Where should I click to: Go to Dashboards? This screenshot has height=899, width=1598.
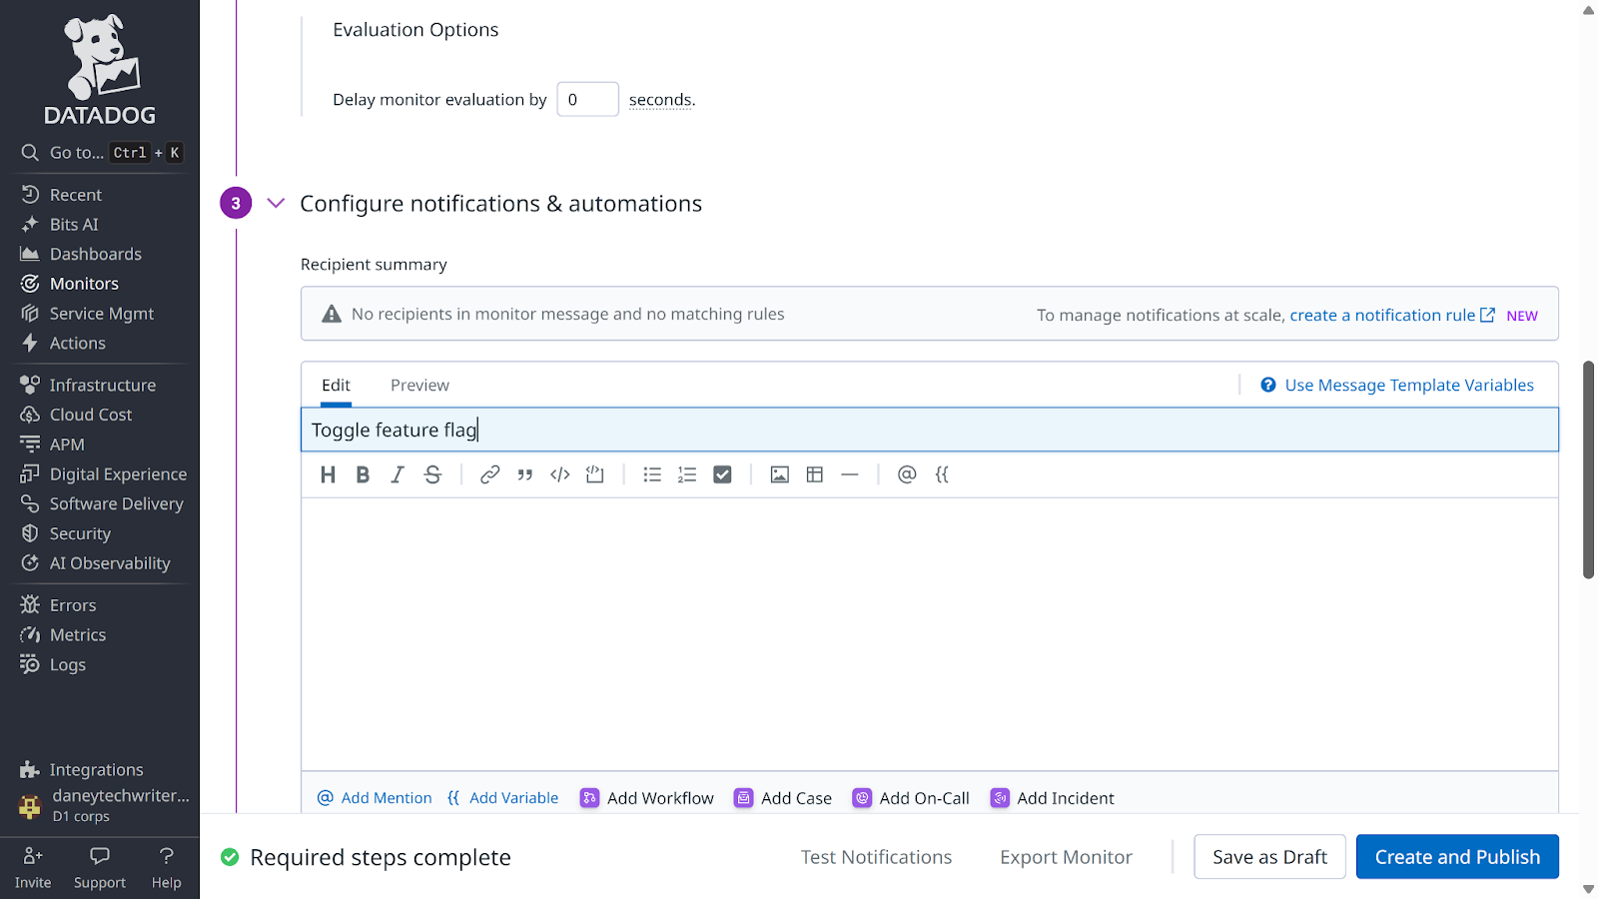[x=96, y=254]
